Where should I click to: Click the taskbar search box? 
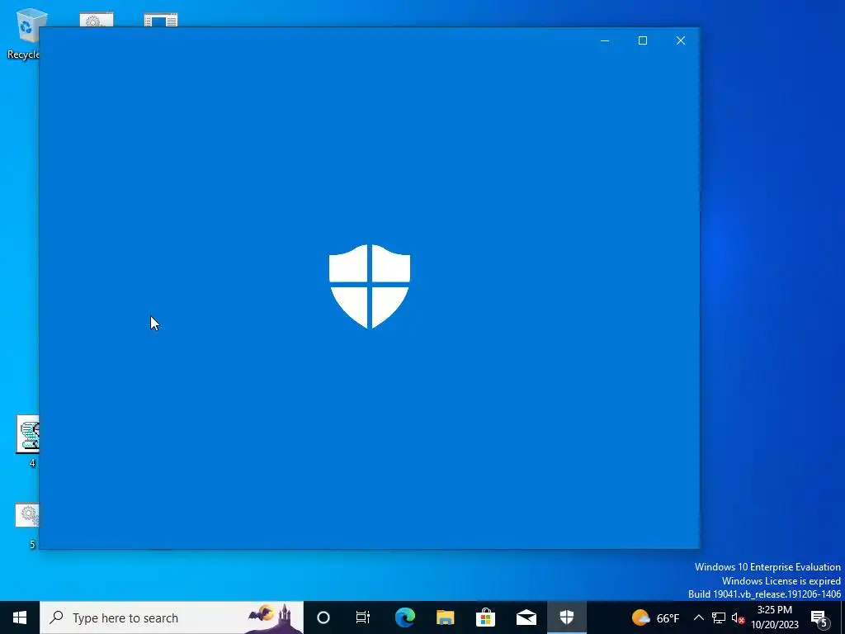[172, 617]
